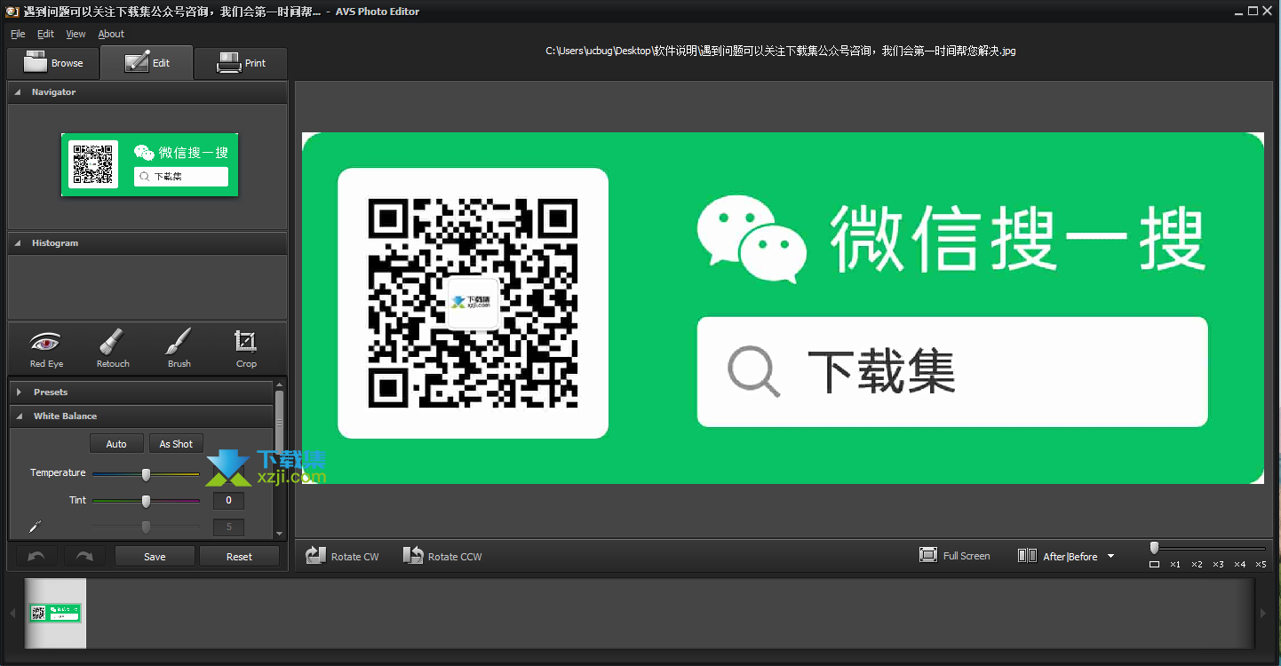Image resolution: width=1281 pixels, height=666 pixels.
Task: Select the Crop tool
Action: (x=246, y=349)
